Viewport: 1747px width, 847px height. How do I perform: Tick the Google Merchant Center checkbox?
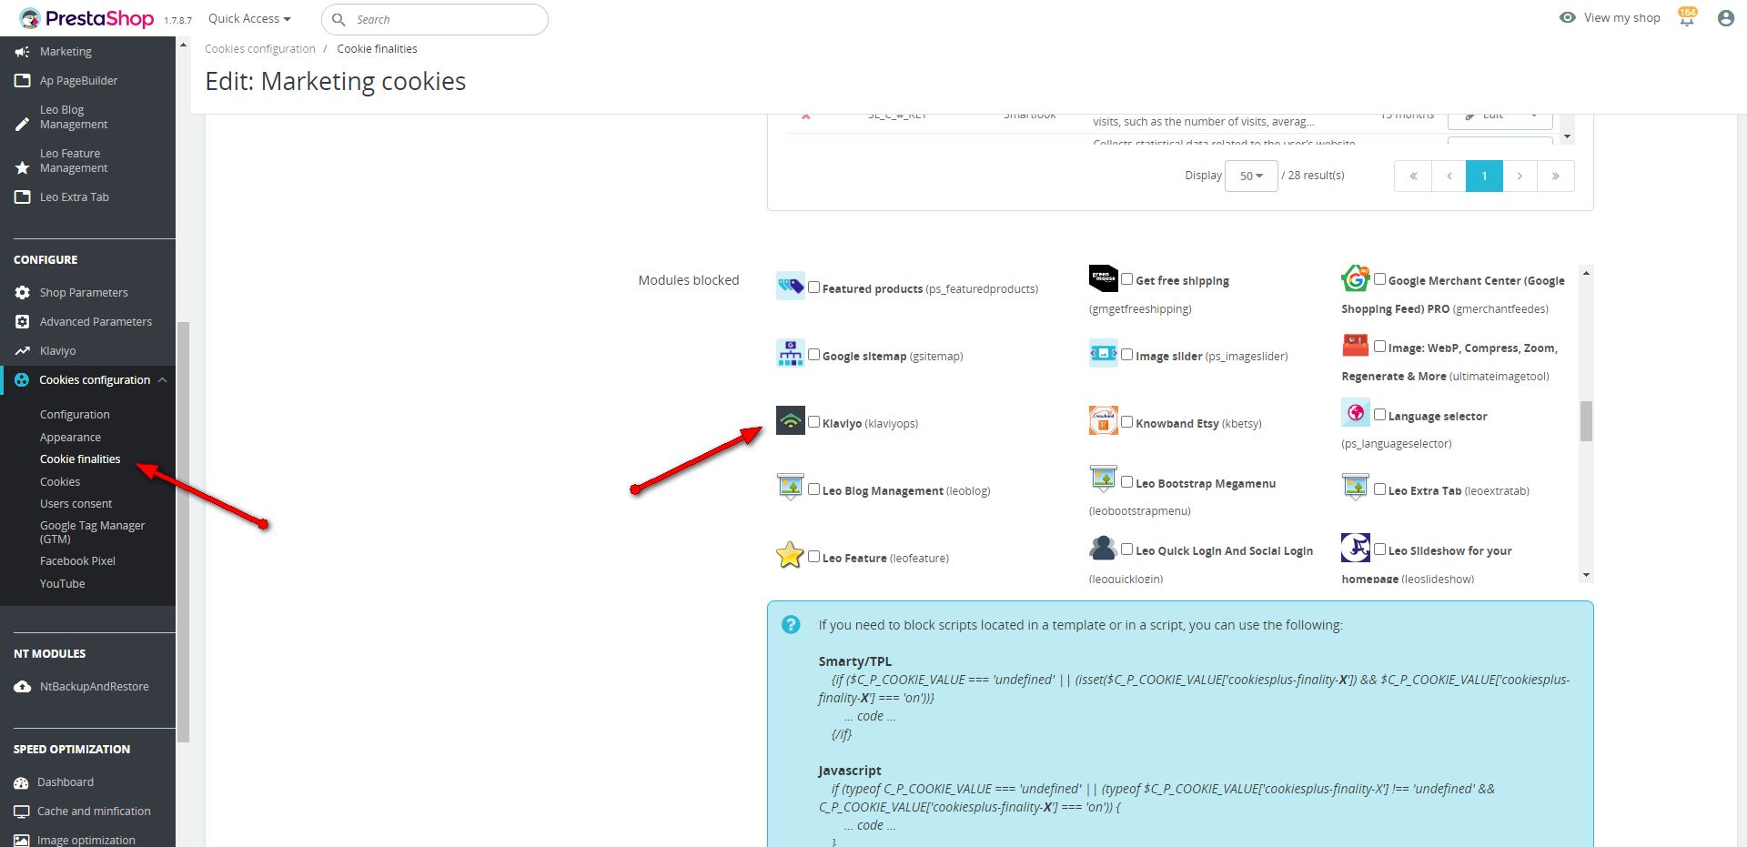click(x=1380, y=279)
